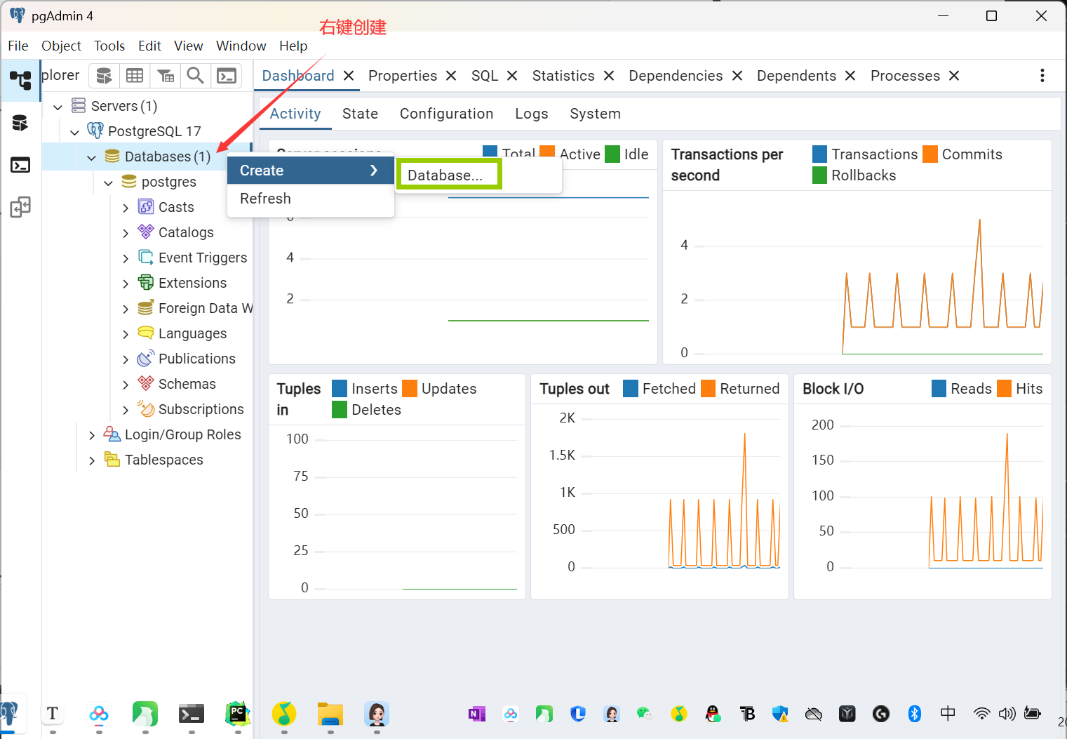Collapse the postgres database node
Image resolution: width=1067 pixels, height=739 pixels.
coord(109,182)
